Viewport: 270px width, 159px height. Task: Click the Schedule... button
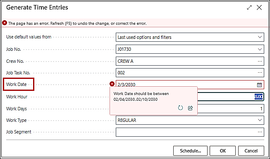(x=190, y=151)
